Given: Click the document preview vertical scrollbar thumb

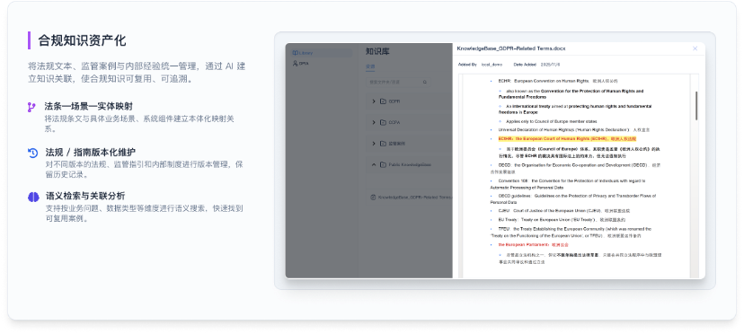Looking at the screenshot, I should 696,106.
